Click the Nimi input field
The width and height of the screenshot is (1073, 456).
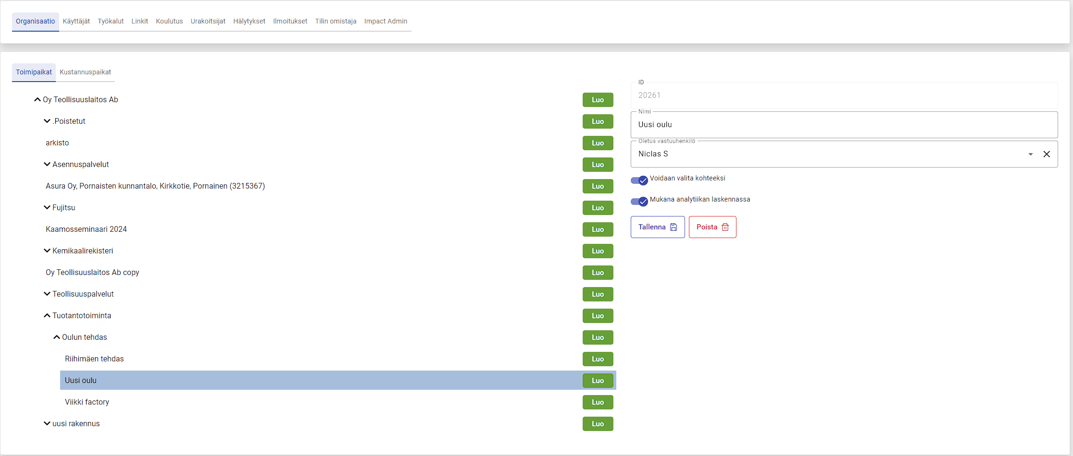click(x=844, y=125)
